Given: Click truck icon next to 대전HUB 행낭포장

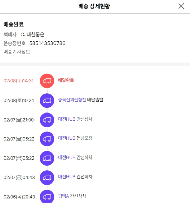Looking at the screenshot, I should pos(47,139).
